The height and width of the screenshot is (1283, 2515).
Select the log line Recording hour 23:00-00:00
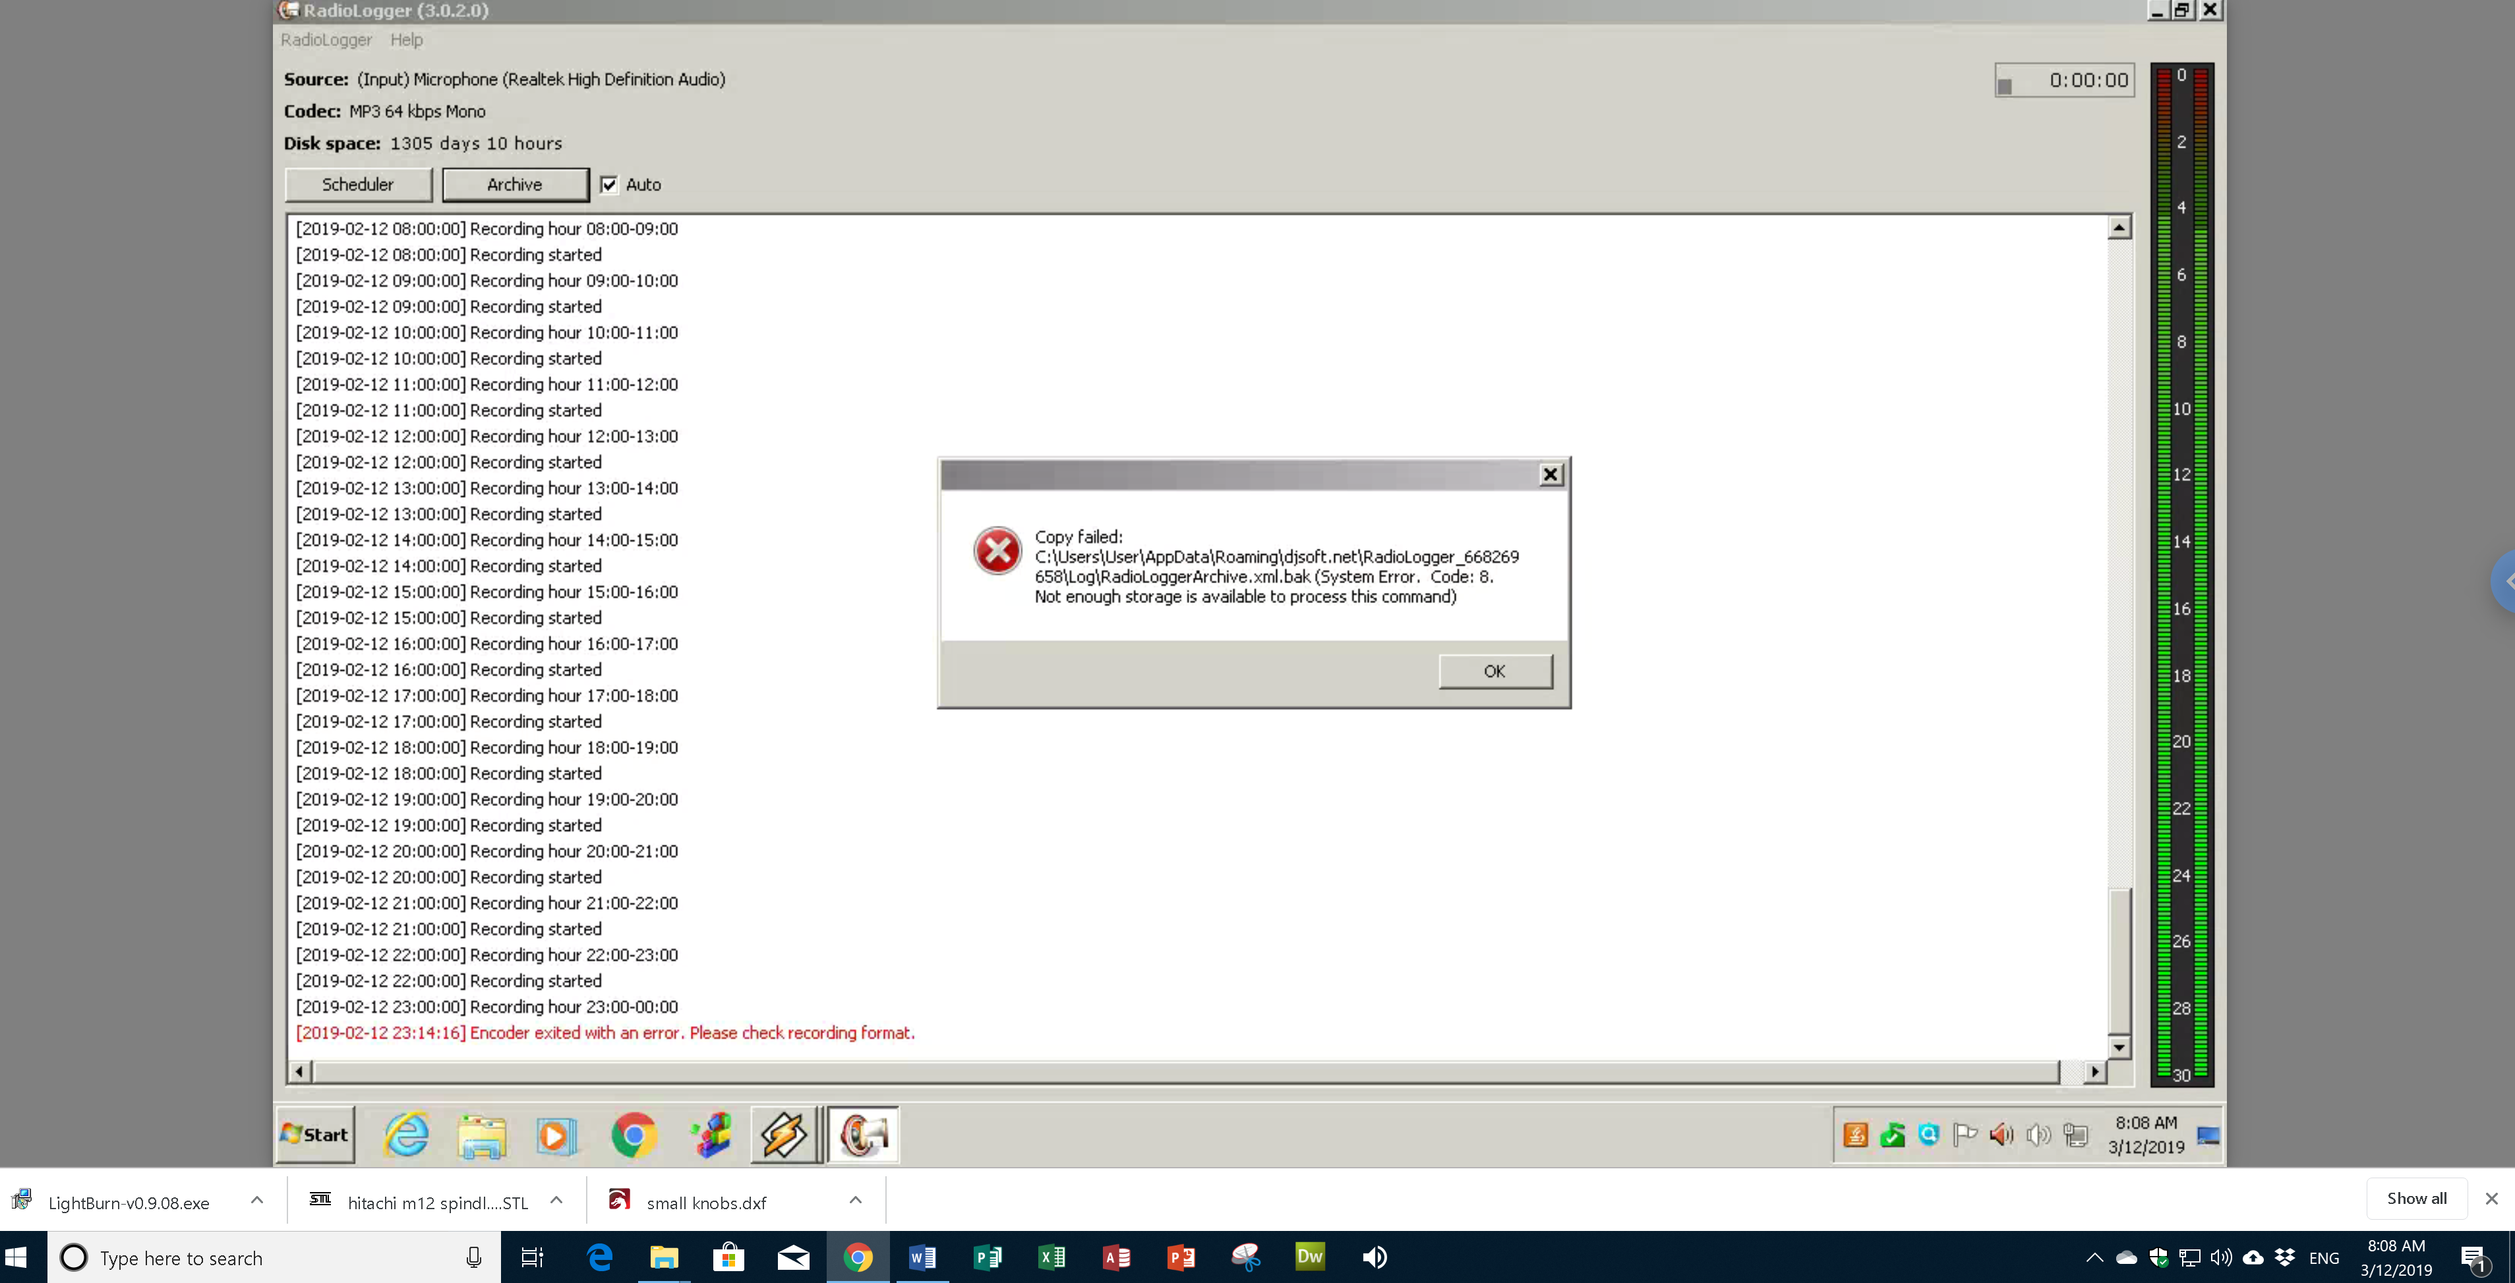pos(487,1007)
